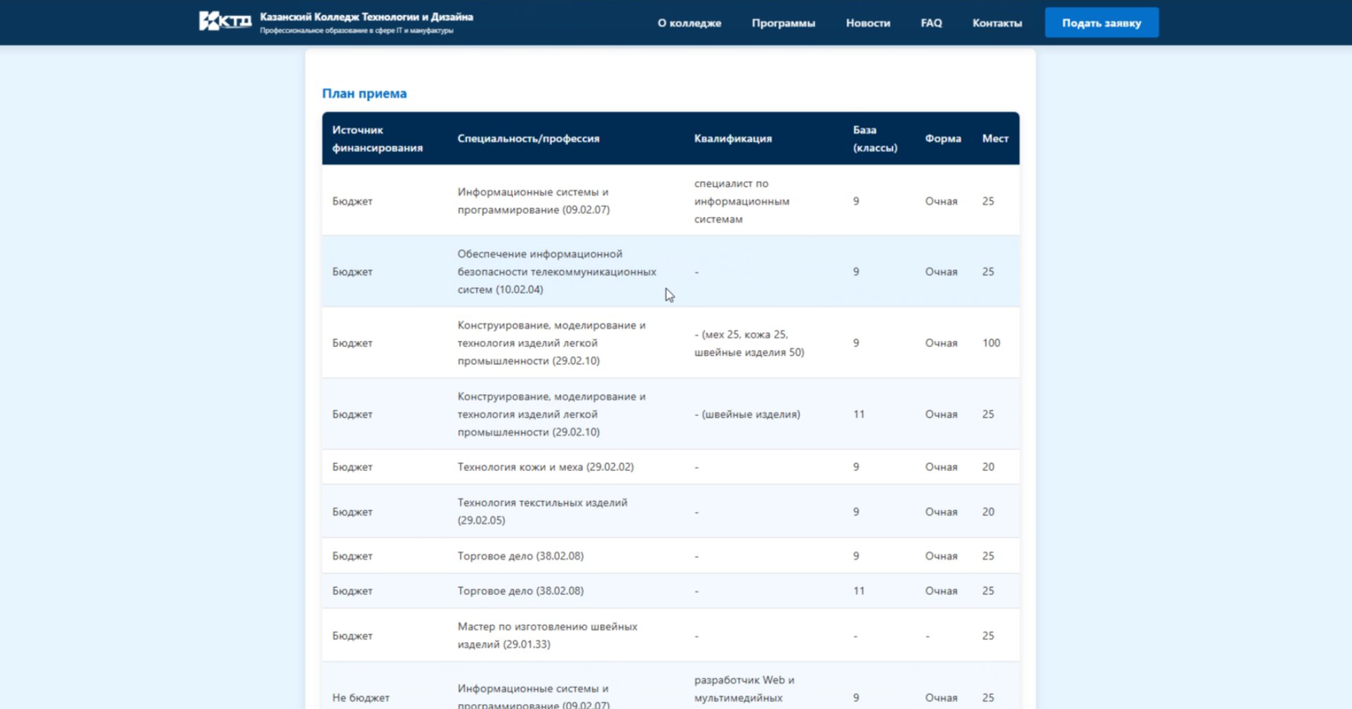The image size is (1352, 709).
Task: Click the ККТД college logo icon
Action: [225, 21]
